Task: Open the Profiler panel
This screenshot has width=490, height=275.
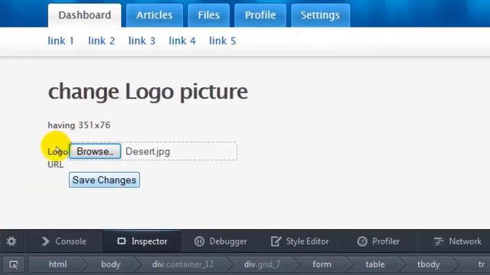Action: 378,241
